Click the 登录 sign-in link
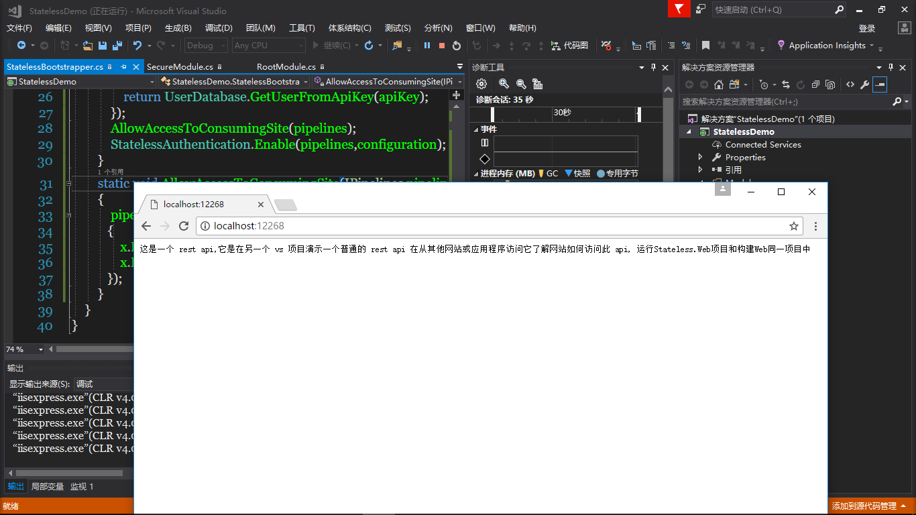916x515 pixels. pos(867,28)
